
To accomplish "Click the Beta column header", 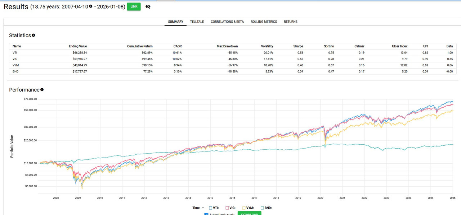I will 449,46.
